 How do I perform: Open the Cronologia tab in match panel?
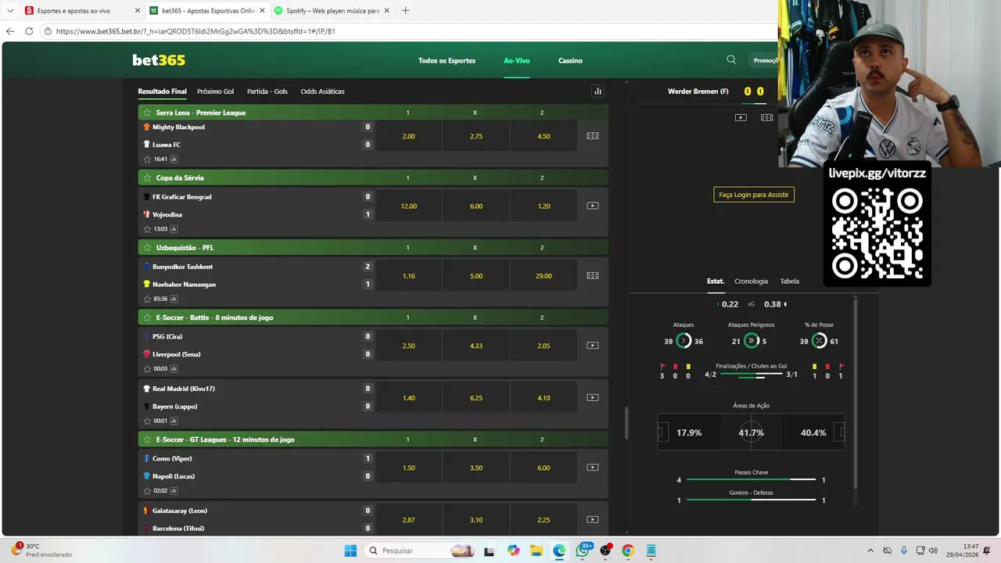(752, 281)
